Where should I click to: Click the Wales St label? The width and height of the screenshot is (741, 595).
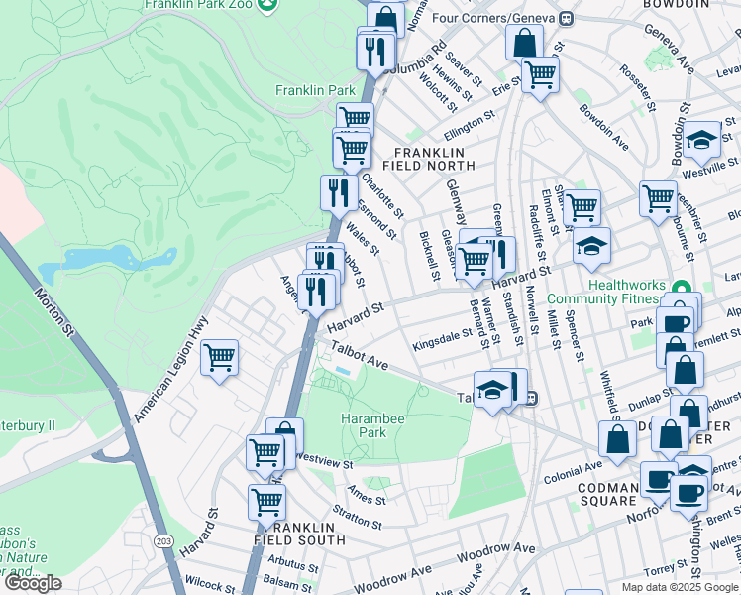(363, 239)
